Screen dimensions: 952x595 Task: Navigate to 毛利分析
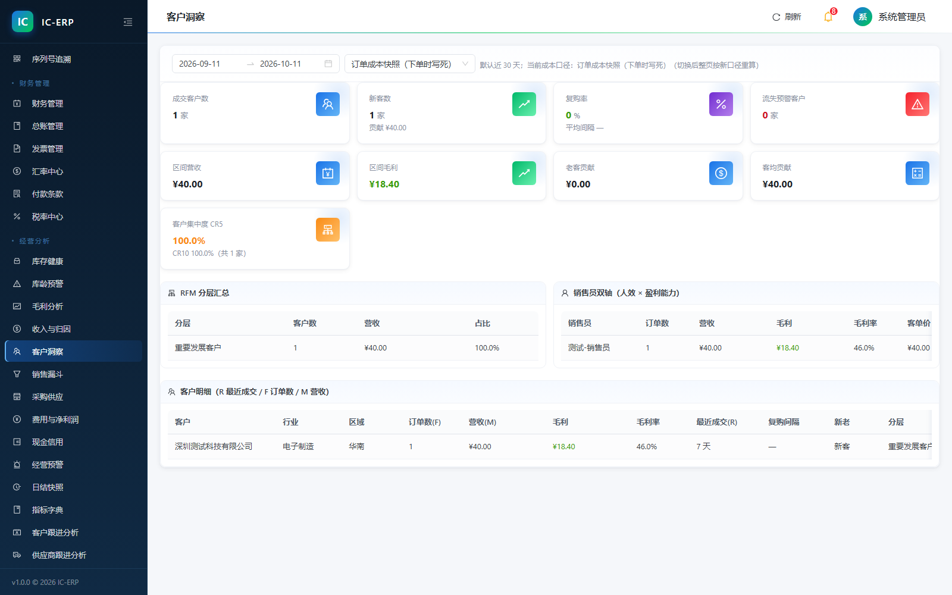click(x=74, y=306)
